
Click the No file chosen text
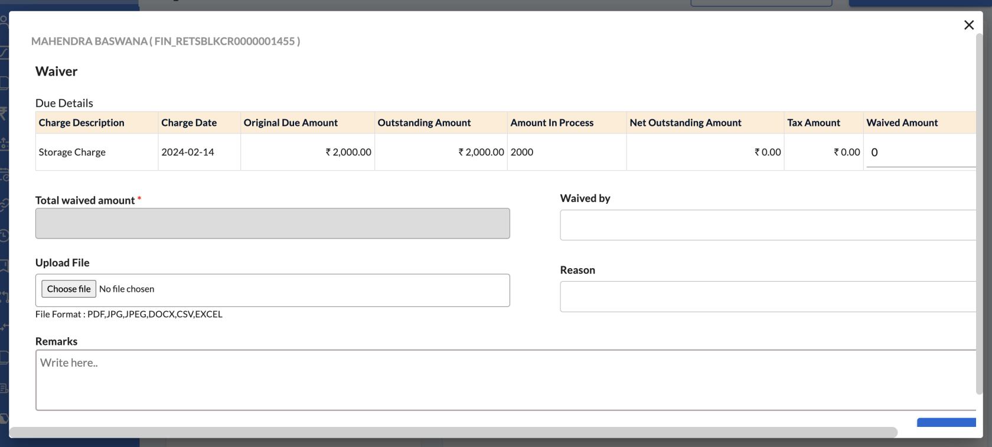point(126,289)
